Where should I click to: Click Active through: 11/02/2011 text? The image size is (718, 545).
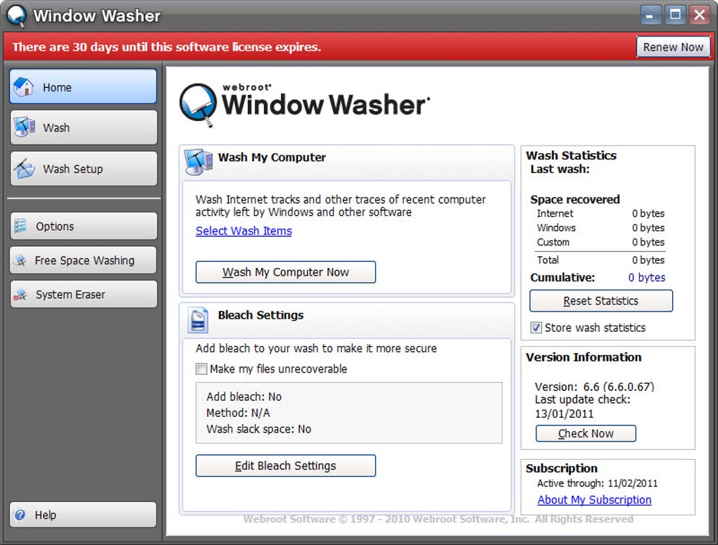pyautogui.click(x=597, y=483)
